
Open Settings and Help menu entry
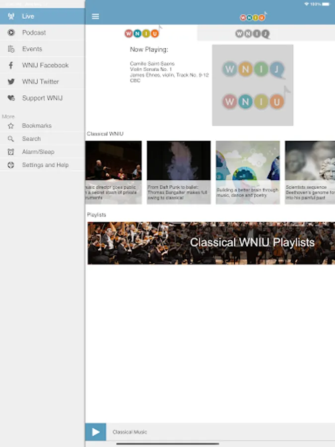(x=42, y=165)
